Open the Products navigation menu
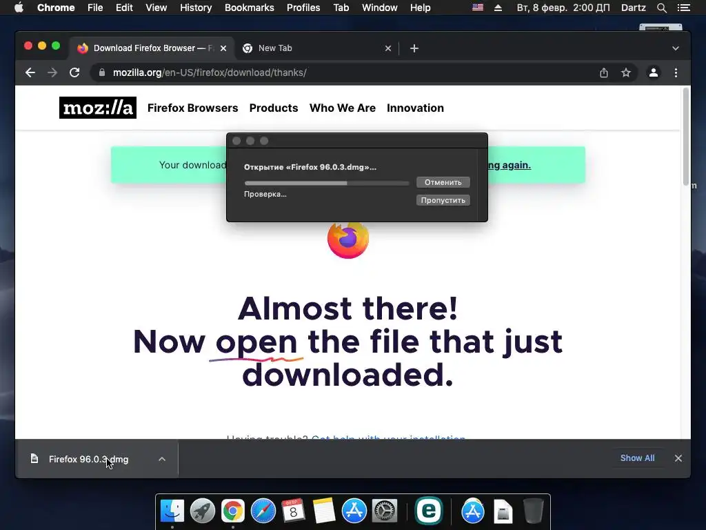The height and width of the screenshot is (530, 706). [274, 108]
